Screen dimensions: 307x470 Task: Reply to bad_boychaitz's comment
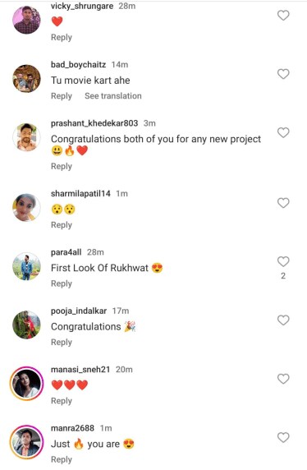point(62,96)
